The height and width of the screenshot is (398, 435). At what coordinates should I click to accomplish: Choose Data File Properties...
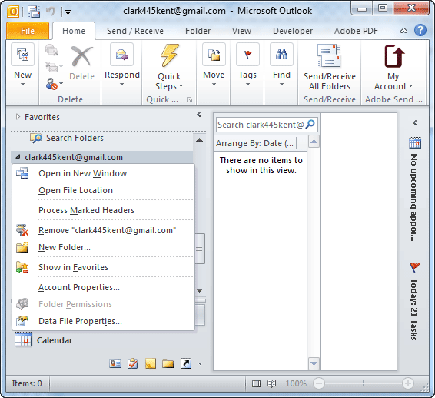103,321
